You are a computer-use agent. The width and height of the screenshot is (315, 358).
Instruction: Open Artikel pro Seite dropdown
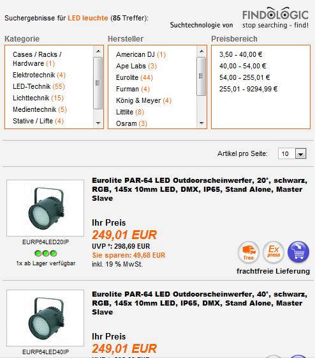tap(292, 153)
